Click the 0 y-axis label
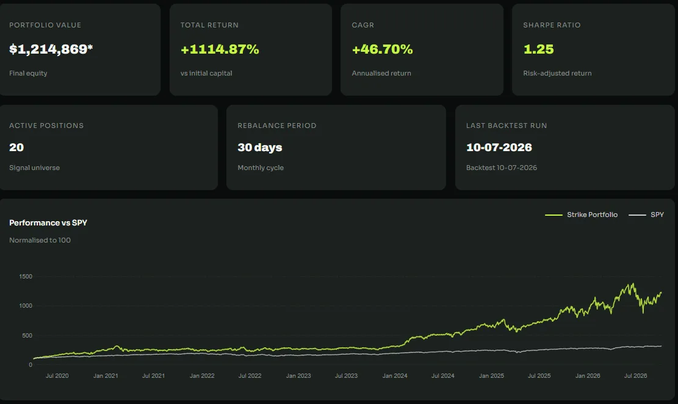This screenshot has height=404, width=678. pos(31,365)
